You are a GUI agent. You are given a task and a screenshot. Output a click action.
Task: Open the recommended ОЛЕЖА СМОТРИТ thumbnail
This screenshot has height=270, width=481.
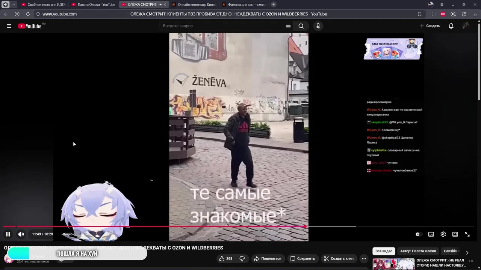[393, 264]
